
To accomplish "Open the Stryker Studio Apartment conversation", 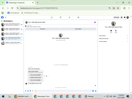I will pos(12,29).
